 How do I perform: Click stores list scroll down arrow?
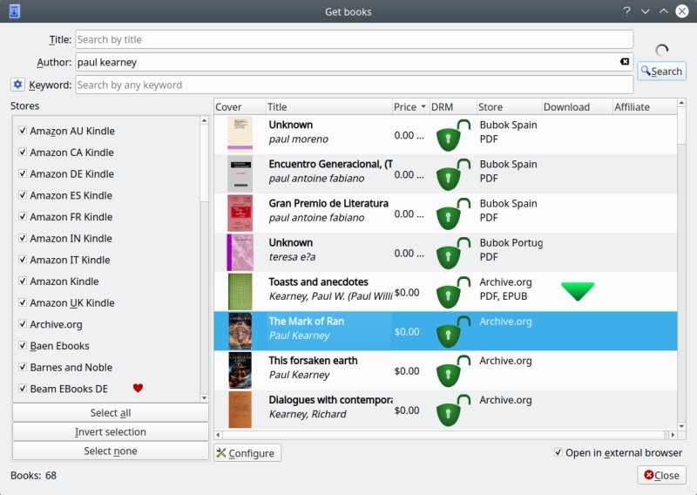pos(204,397)
